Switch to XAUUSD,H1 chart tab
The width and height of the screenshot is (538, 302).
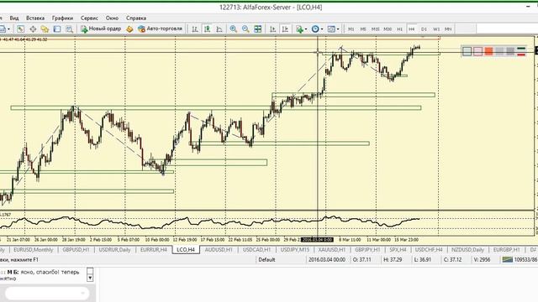(x=332, y=250)
